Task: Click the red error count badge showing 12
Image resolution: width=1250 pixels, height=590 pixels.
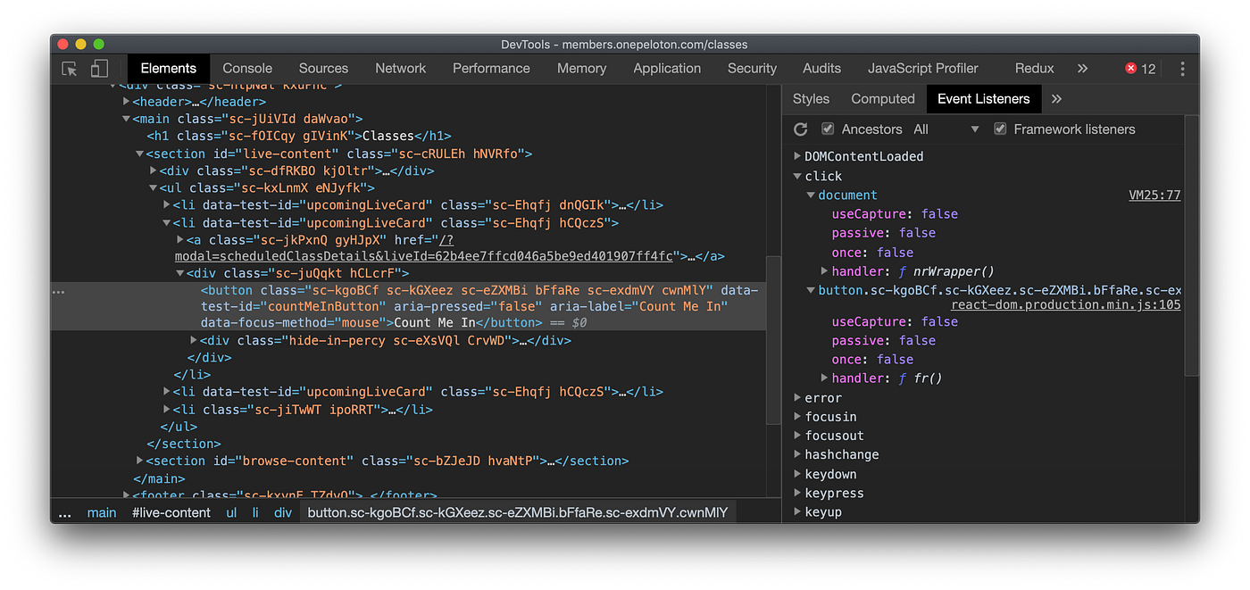Action: [1140, 69]
